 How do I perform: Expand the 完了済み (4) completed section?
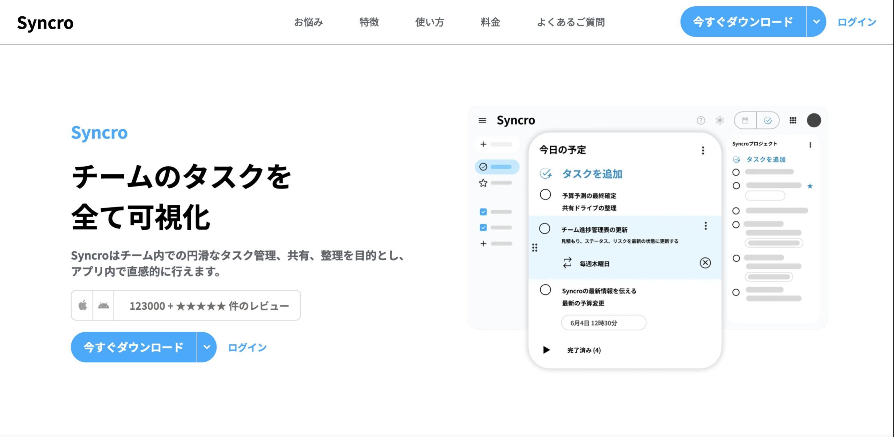[x=547, y=350]
